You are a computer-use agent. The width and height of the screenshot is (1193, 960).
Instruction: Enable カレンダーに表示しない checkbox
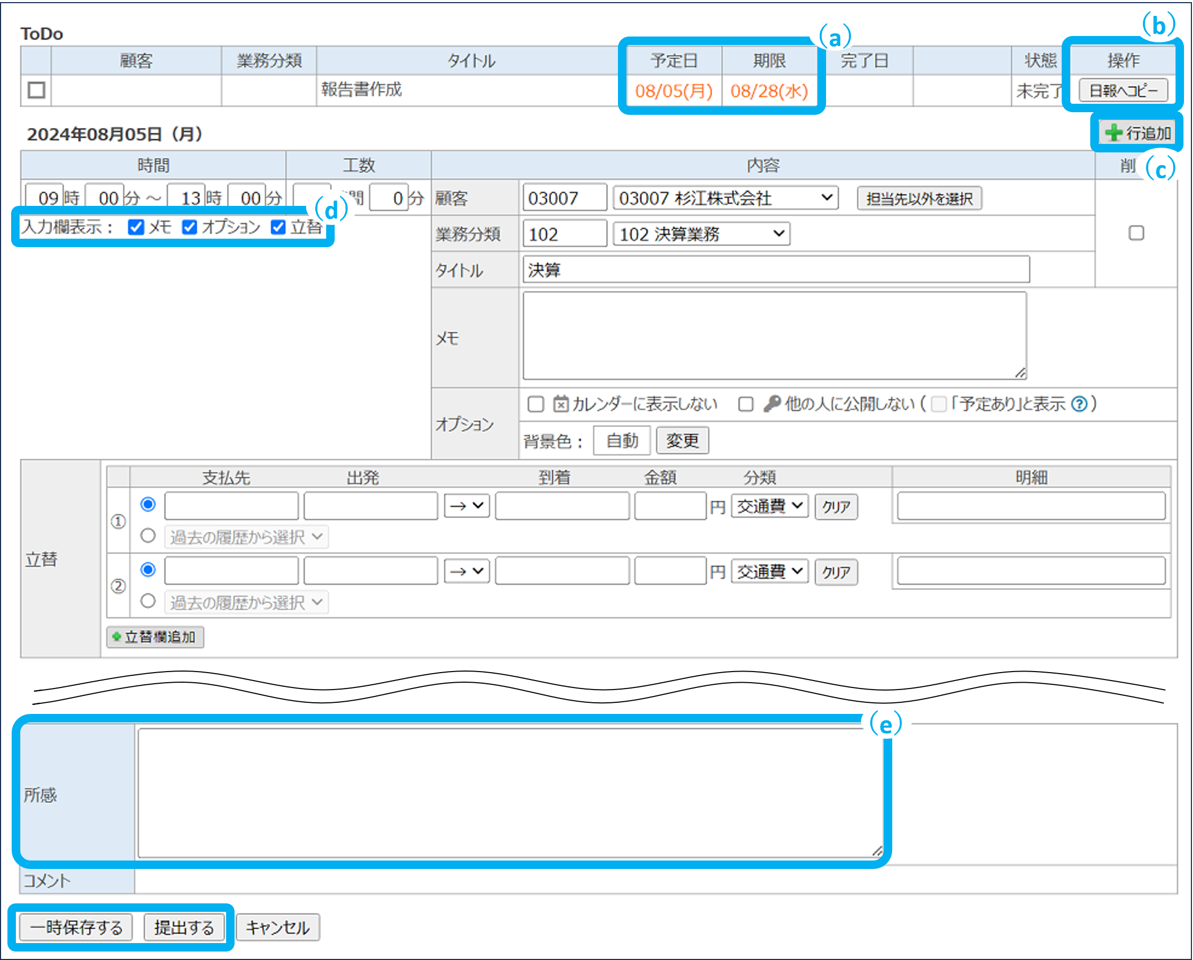pos(535,404)
